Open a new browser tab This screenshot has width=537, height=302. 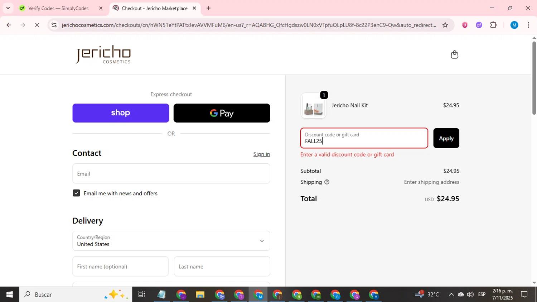pos(208,8)
